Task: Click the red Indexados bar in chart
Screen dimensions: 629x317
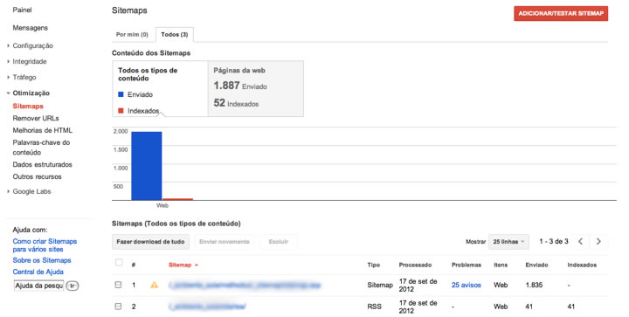Action: click(x=177, y=199)
